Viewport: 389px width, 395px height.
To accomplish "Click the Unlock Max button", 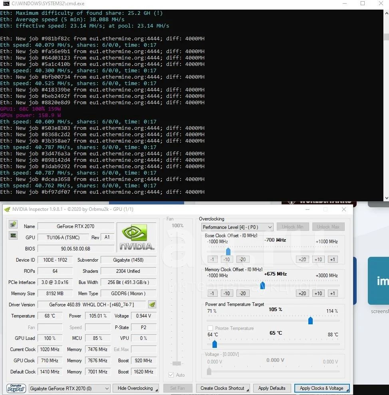I will (328, 227).
